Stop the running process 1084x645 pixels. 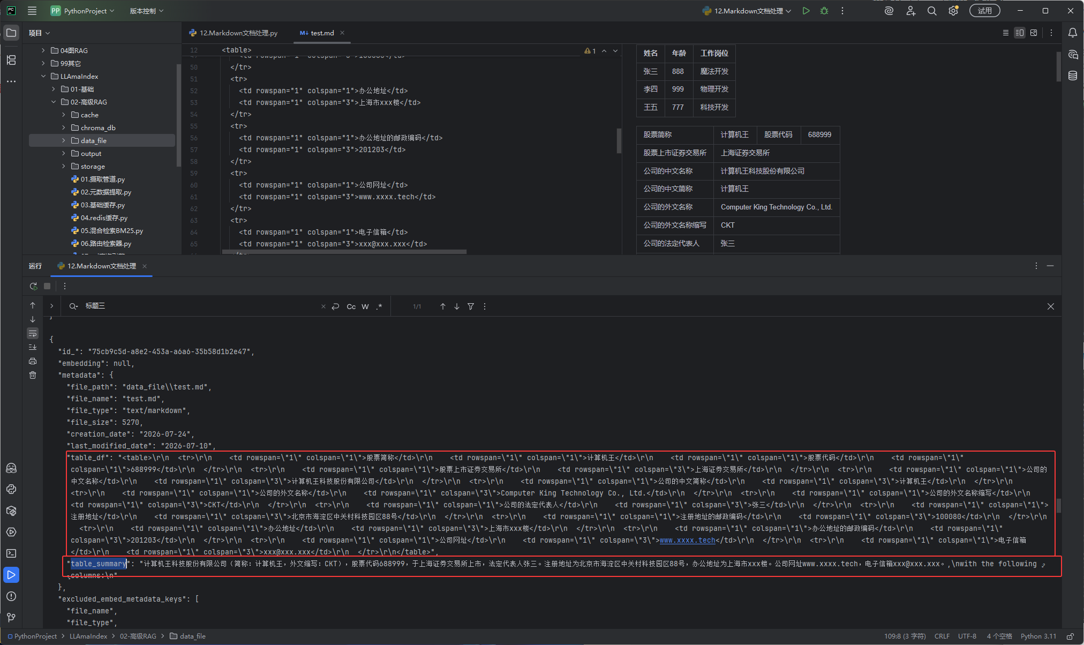pos(47,286)
